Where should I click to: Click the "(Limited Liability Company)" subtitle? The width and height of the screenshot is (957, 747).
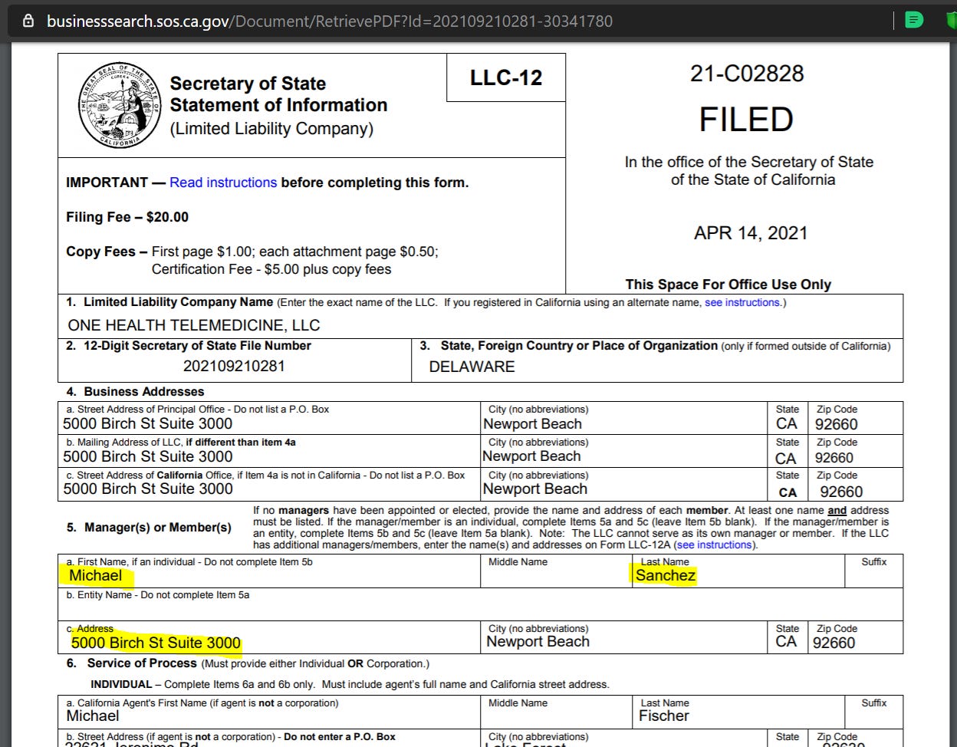pyautogui.click(x=271, y=128)
